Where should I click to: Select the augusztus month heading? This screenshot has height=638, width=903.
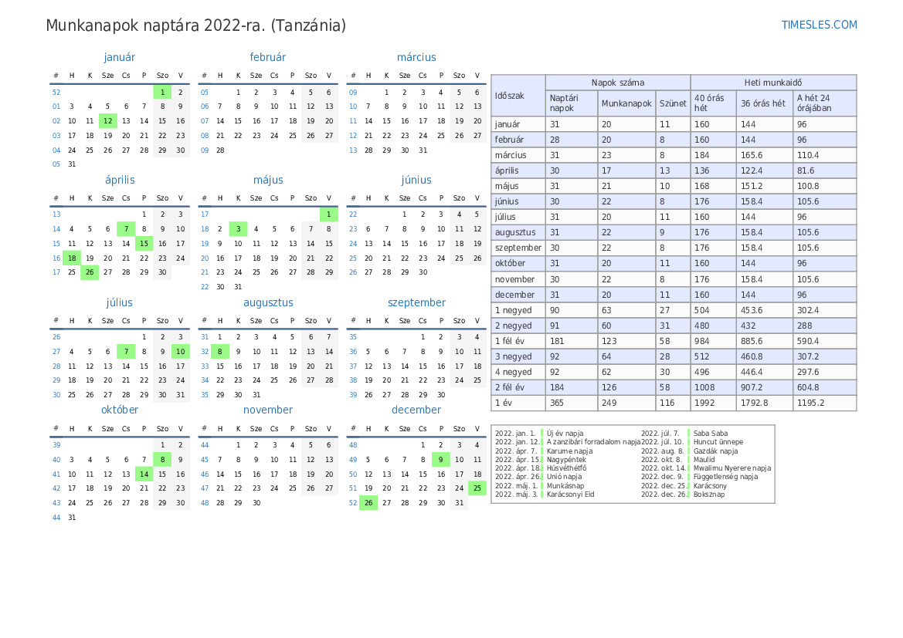268,303
